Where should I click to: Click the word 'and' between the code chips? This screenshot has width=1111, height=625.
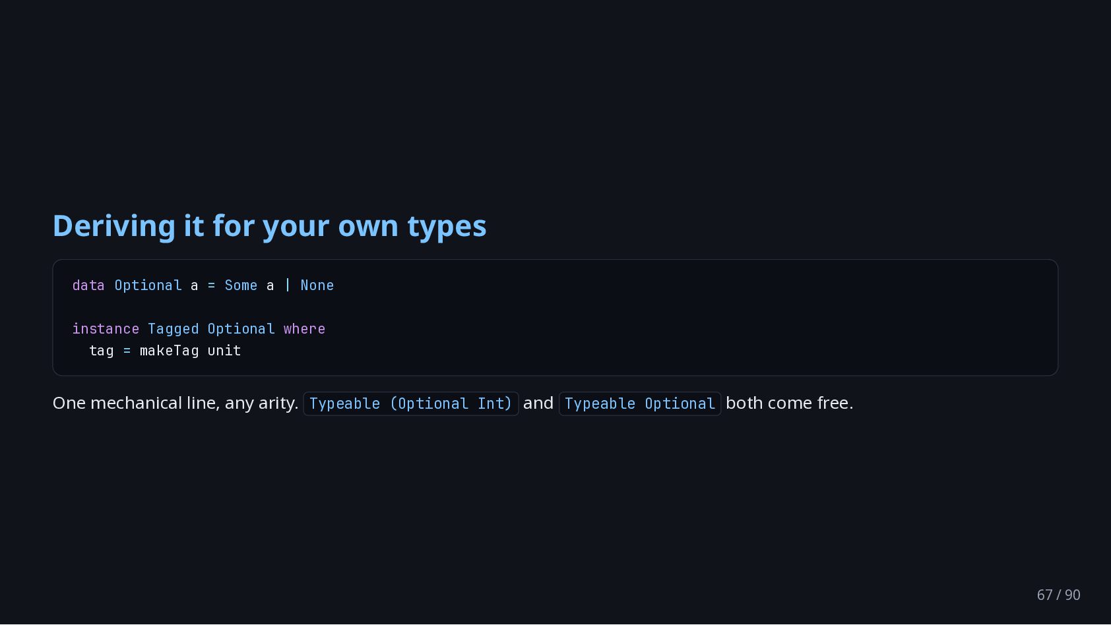(538, 403)
